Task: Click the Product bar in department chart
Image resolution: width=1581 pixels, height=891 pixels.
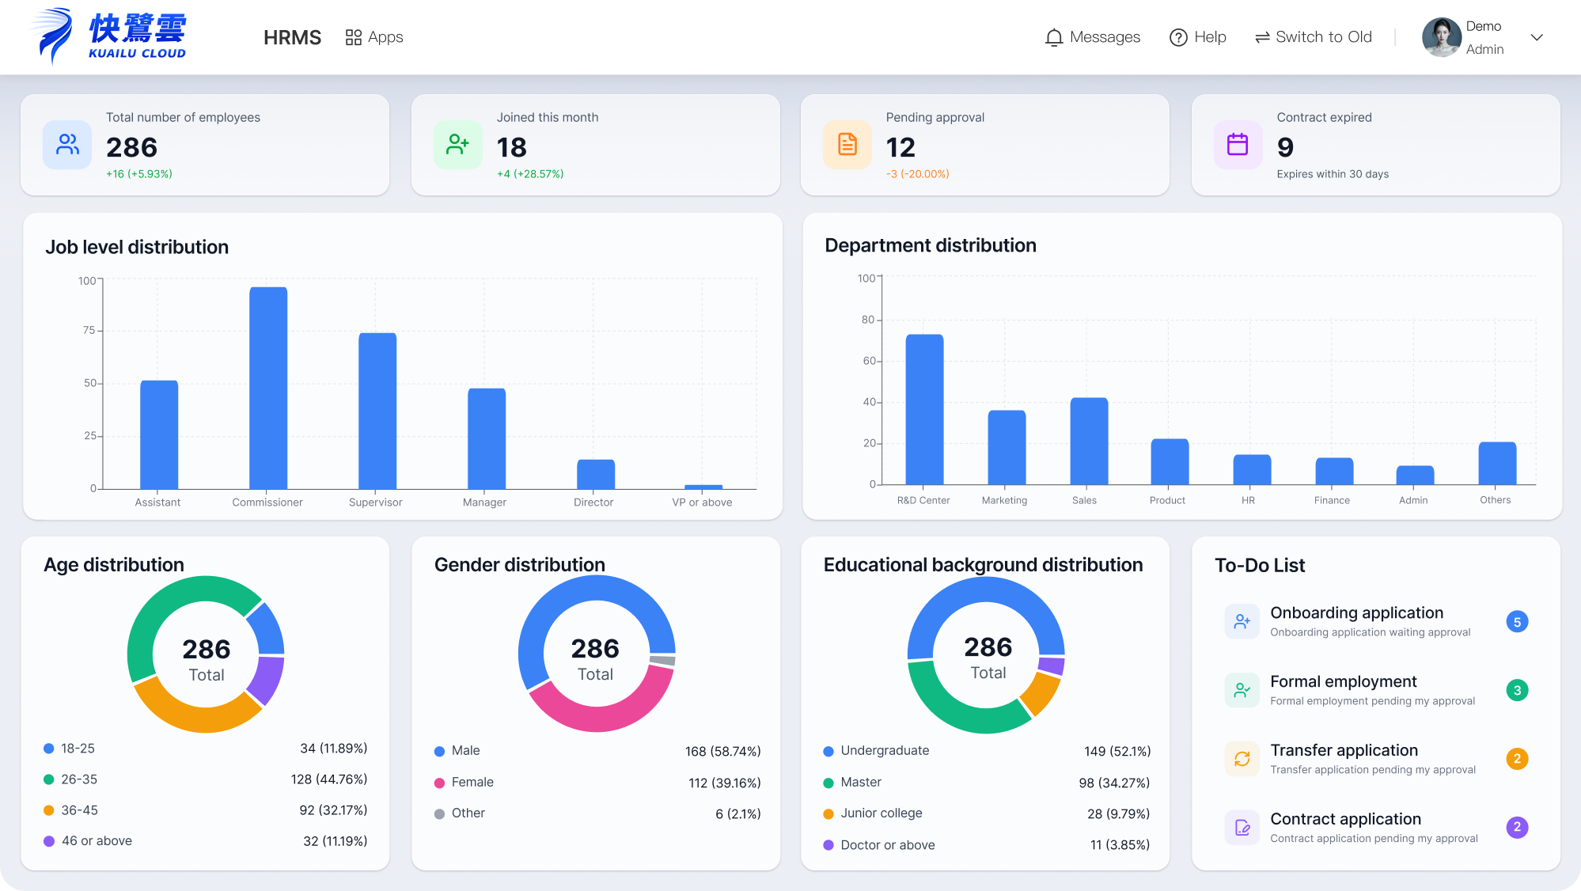Action: (1170, 461)
